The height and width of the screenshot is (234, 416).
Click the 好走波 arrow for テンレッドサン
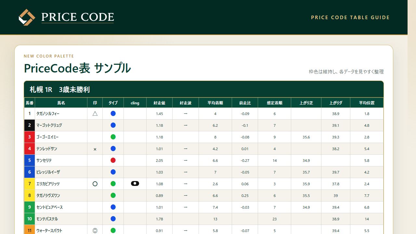click(186, 149)
